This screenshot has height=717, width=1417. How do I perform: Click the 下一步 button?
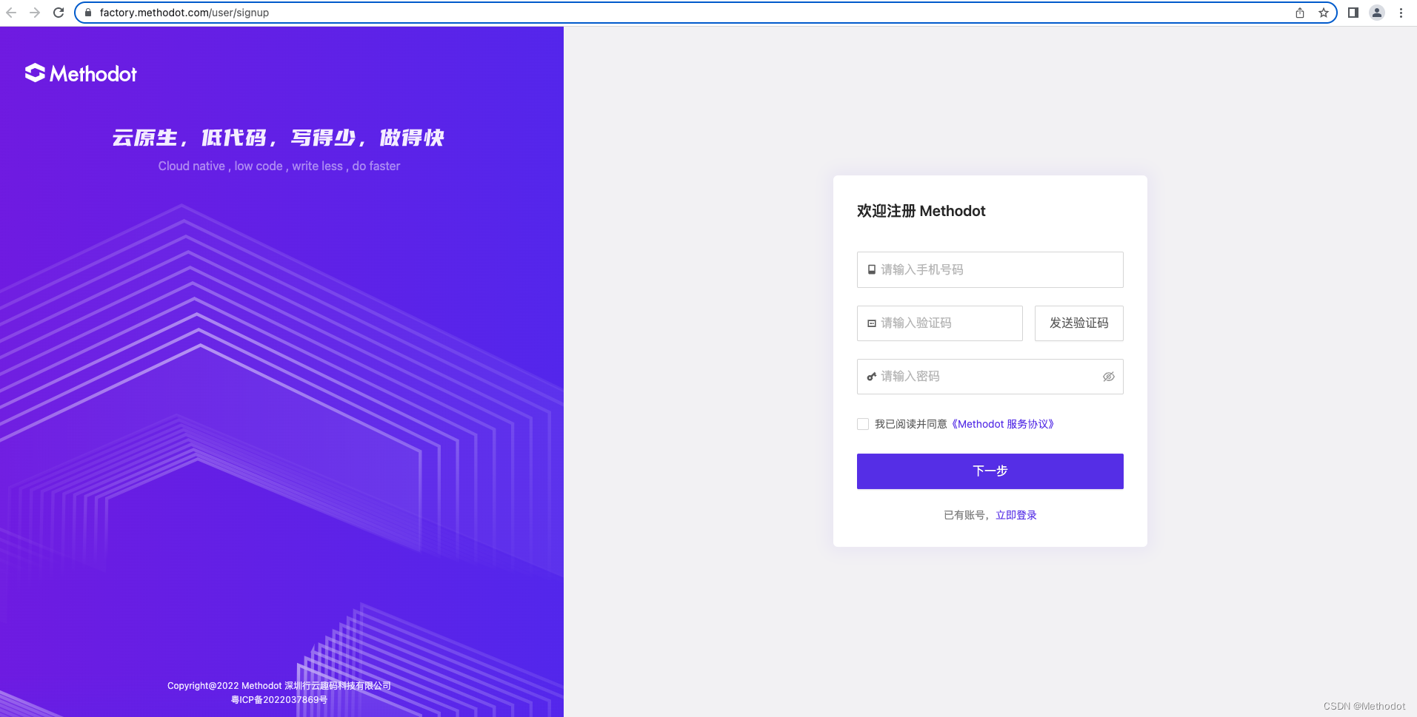point(990,471)
